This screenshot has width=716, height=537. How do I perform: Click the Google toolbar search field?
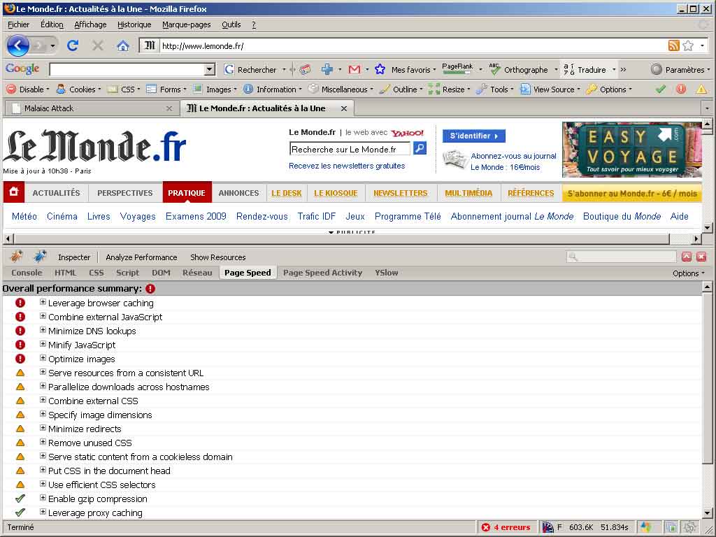(132, 69)
